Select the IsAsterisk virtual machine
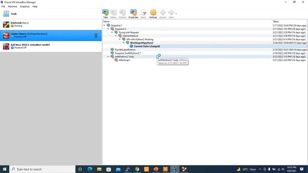This screenshot has height=173, width=308. (51, 25)
